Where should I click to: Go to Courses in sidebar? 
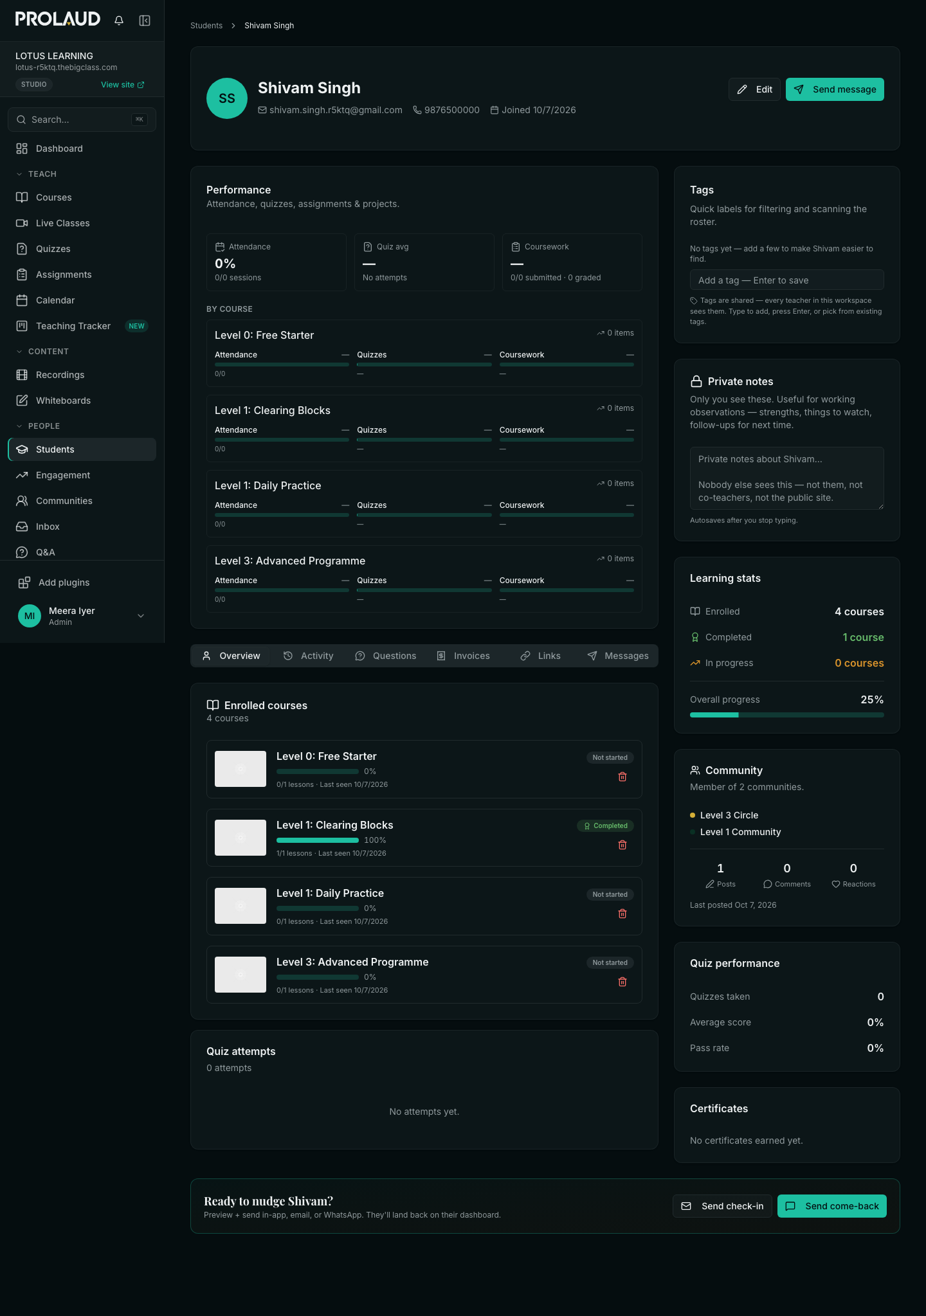pyautogui.click(x=82, y=197)
